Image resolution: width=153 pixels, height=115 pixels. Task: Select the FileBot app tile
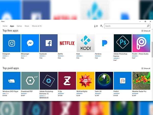tap(123, 81)
